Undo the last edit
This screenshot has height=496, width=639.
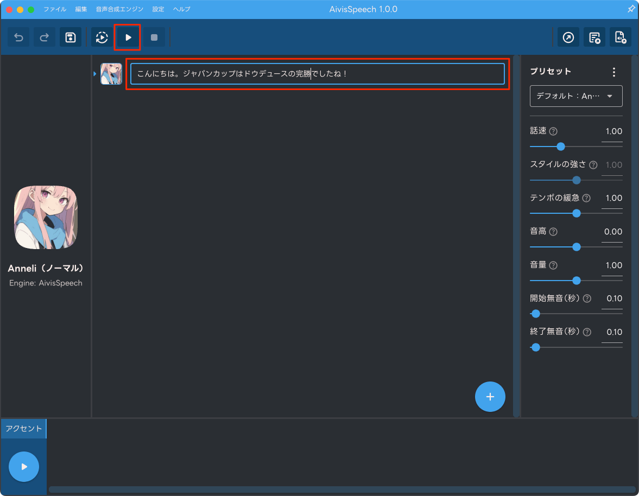(18, 37)
